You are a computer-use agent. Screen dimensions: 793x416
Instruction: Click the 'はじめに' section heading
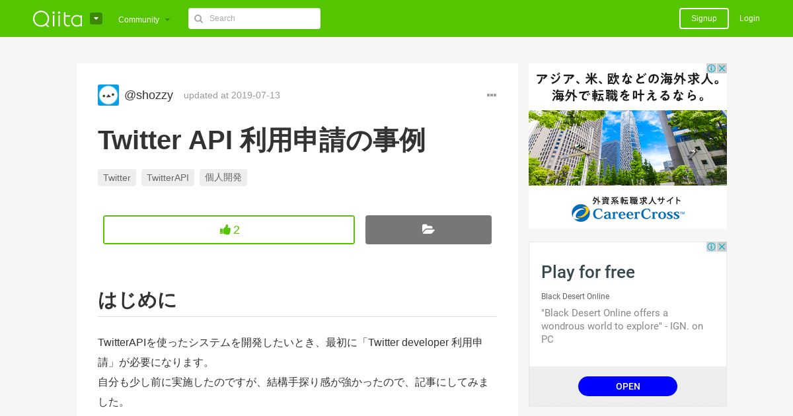coord(137,300)
